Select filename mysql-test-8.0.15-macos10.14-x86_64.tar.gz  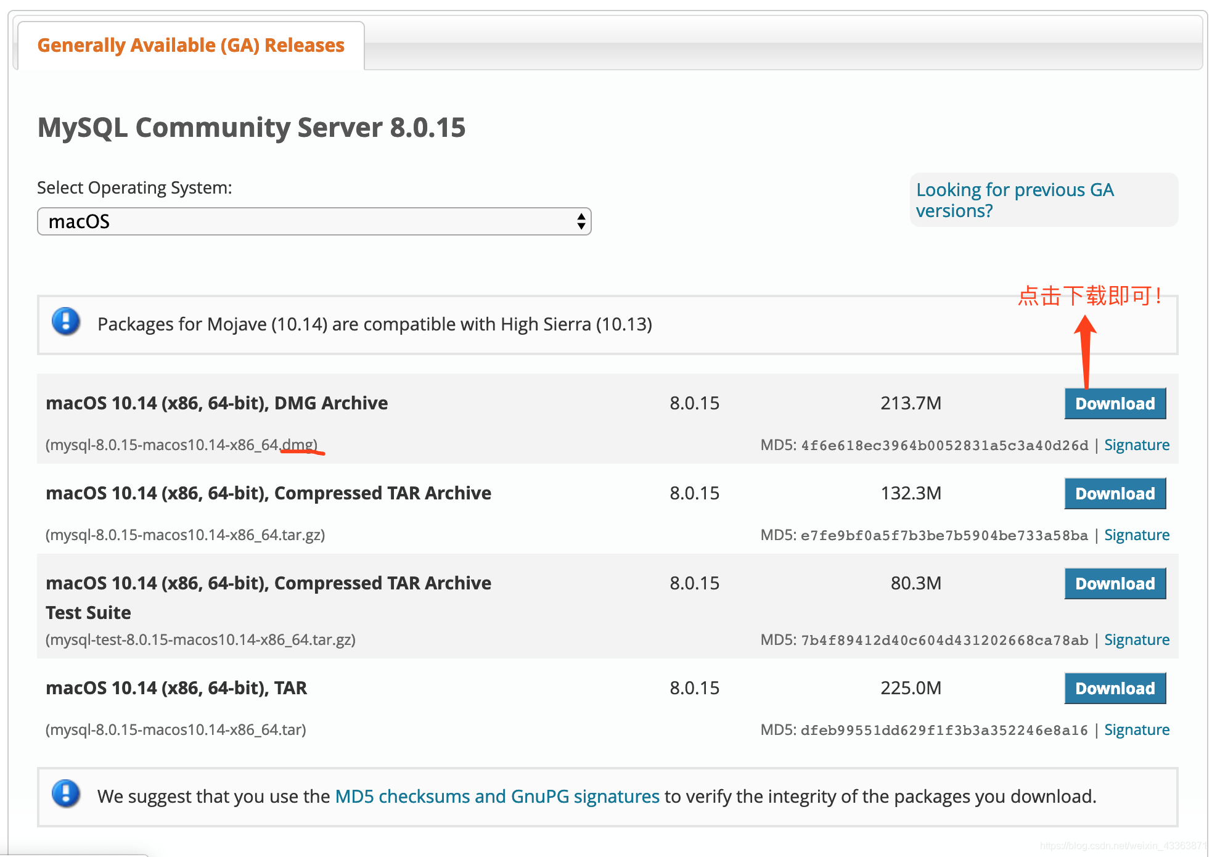200,639
